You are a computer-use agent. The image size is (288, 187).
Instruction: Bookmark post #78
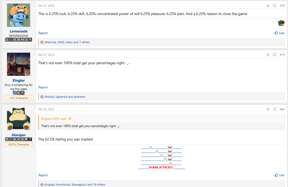(275, 6)
